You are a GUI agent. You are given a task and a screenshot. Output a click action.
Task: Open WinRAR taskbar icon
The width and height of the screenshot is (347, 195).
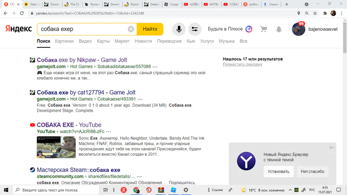click(161, 190)
